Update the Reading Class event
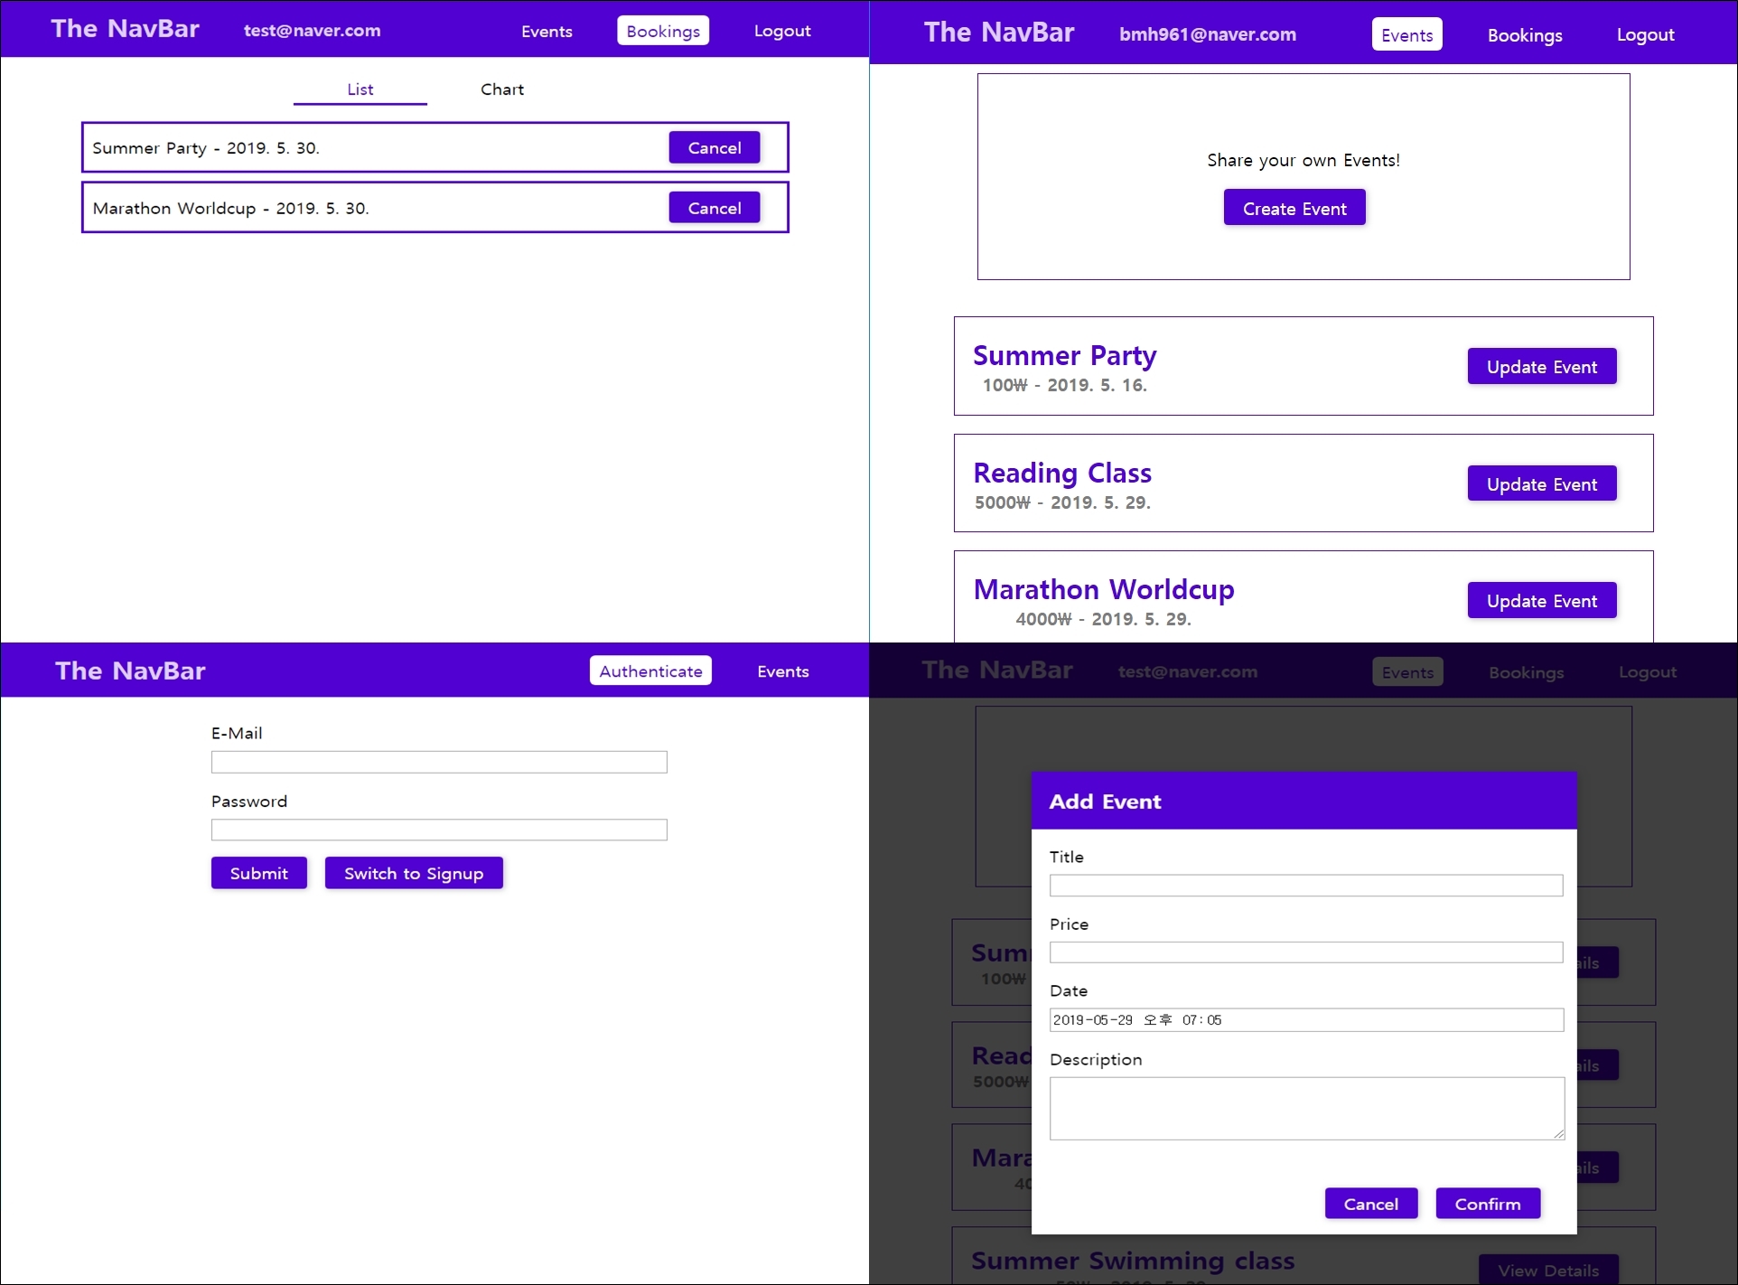The image size is (1738, 1285). click(1541, 483)
